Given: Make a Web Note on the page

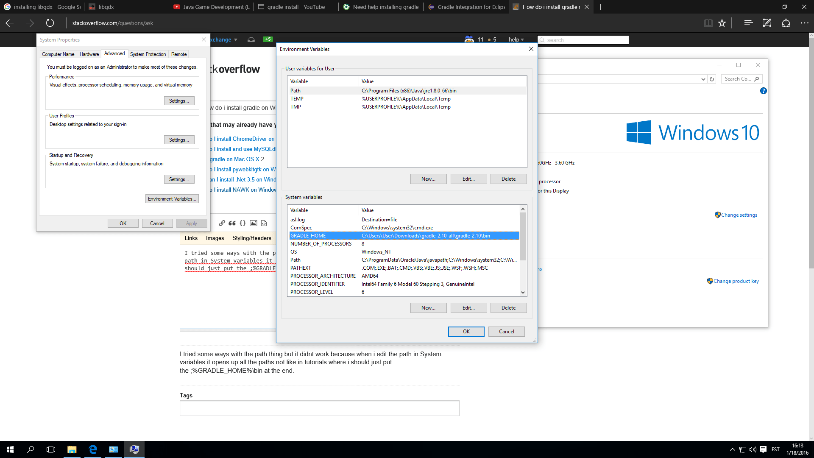Looking at the screenshot, I should 767,23.
